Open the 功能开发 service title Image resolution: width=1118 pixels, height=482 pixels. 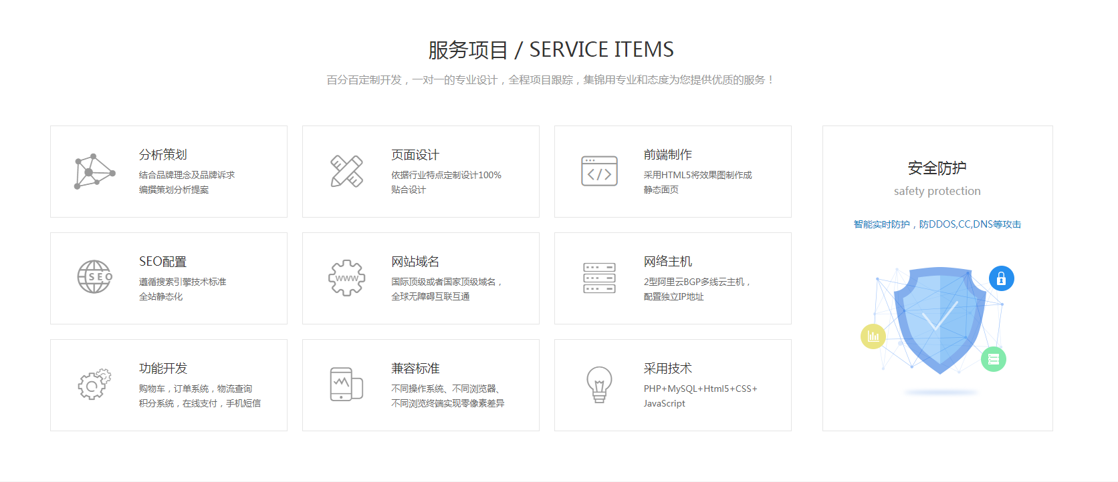tap(163, 369)
